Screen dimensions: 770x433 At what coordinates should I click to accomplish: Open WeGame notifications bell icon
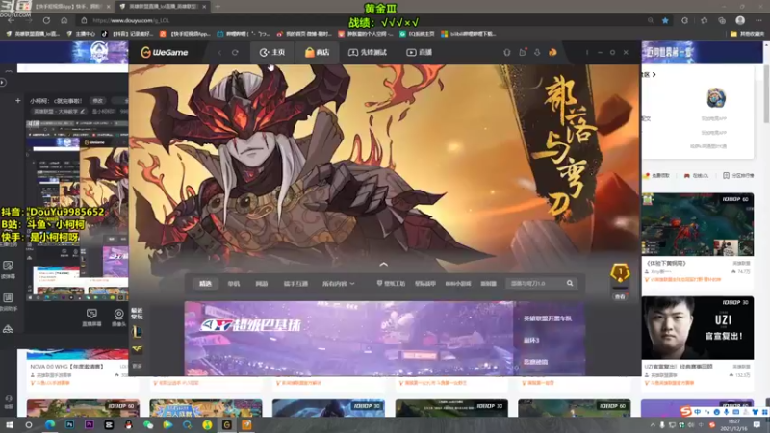click(x=507, y=52)
